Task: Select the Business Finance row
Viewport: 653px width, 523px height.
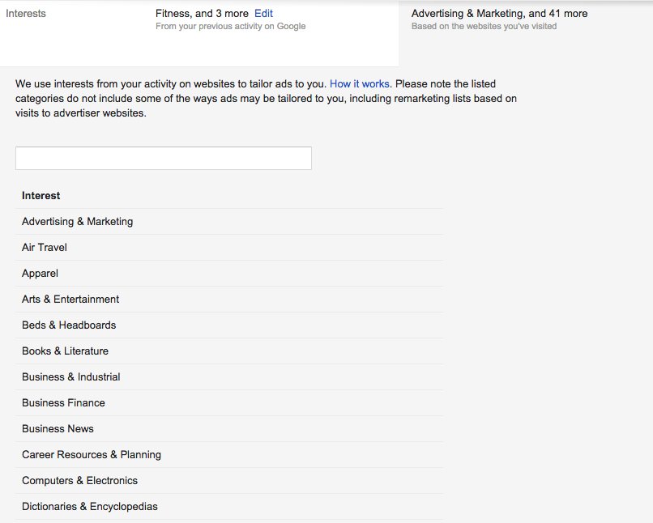Action: pos(63,403)
